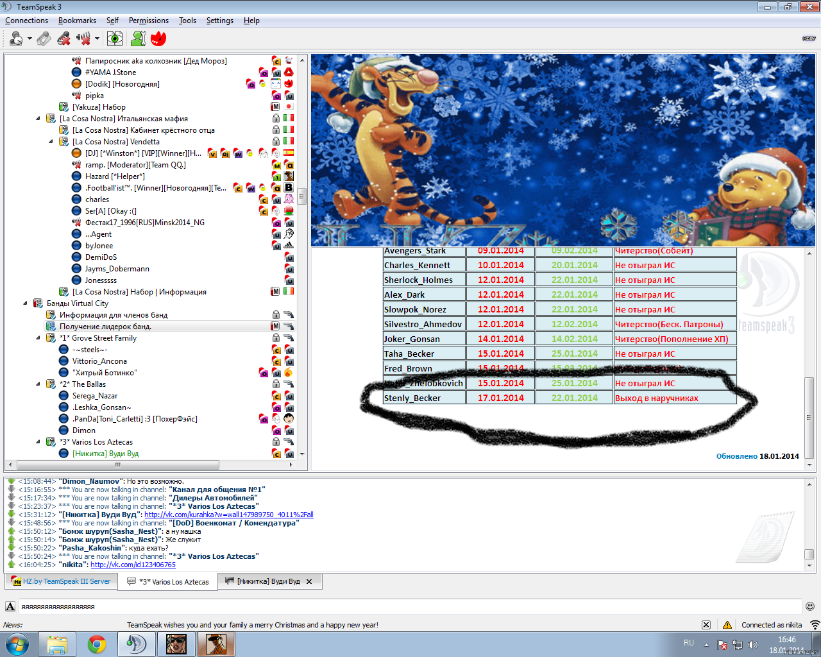Open the away status dropdown arrow

coord(30,39)
